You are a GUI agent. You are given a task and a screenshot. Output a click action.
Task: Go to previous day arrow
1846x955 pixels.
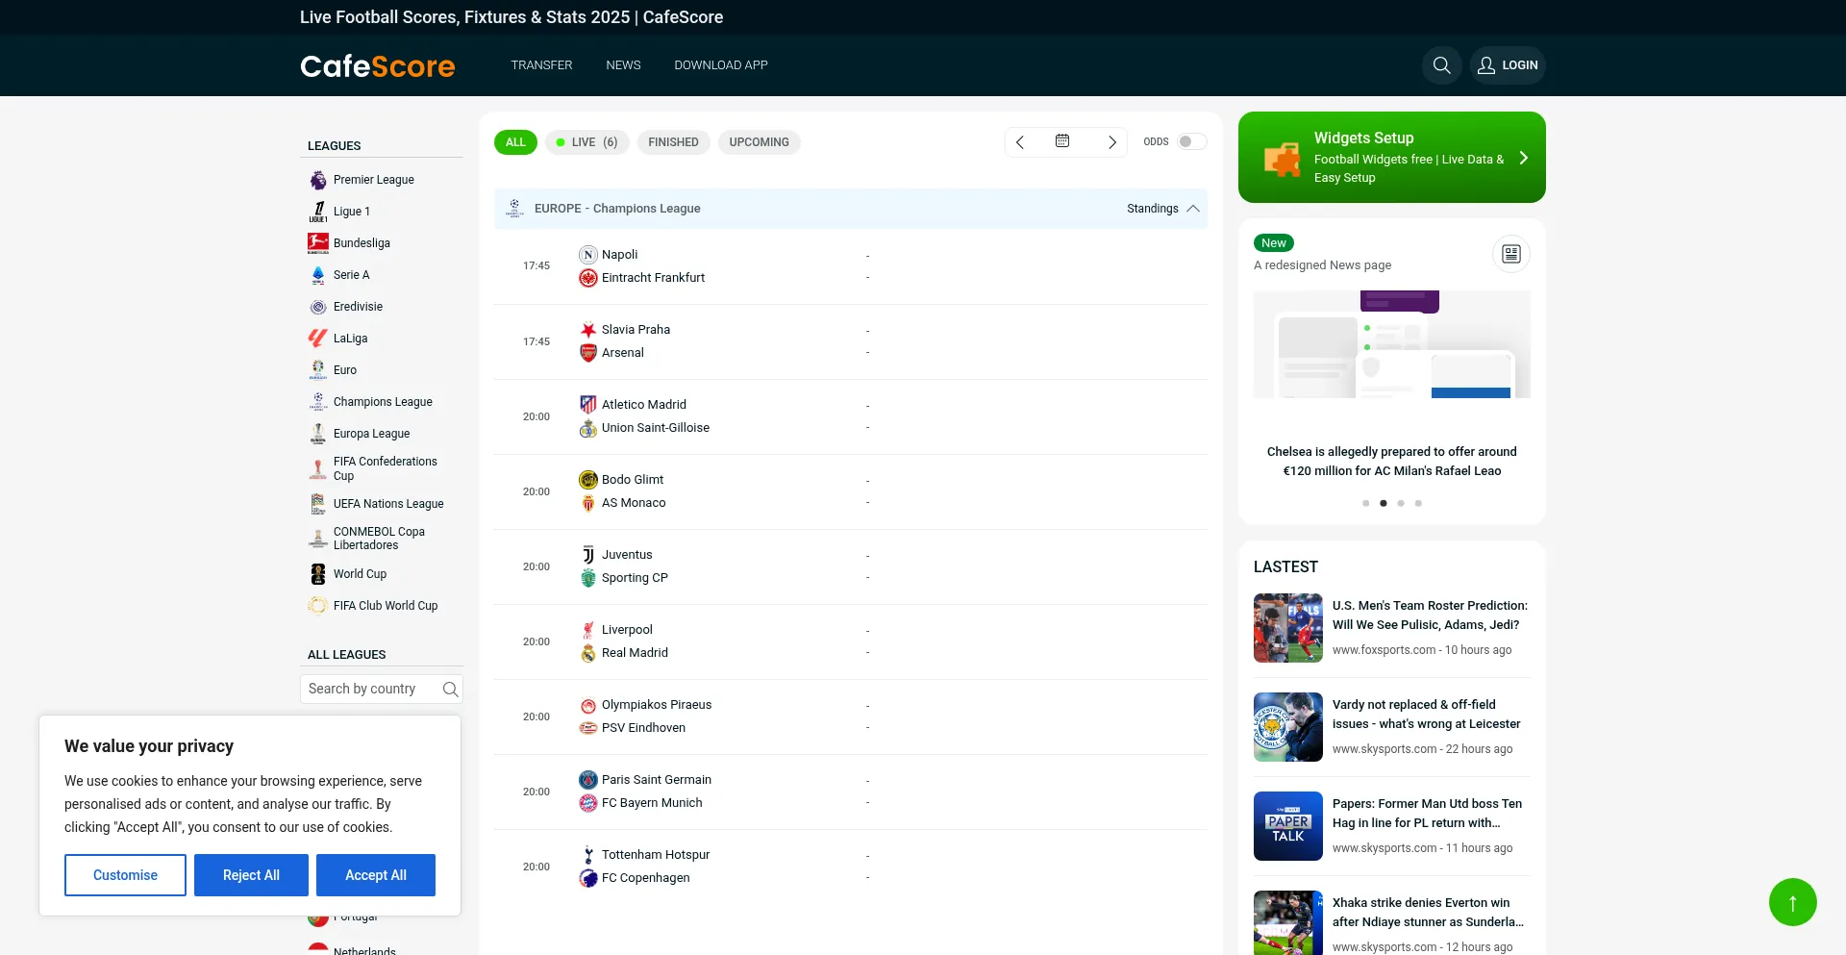pyautogui.click(x=1020, y=142)
